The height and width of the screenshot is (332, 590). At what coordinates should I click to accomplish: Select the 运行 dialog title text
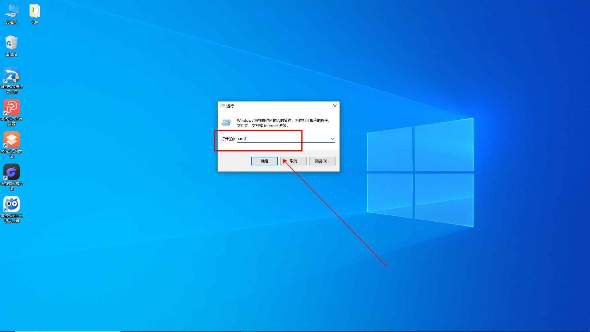click(230, 106)
